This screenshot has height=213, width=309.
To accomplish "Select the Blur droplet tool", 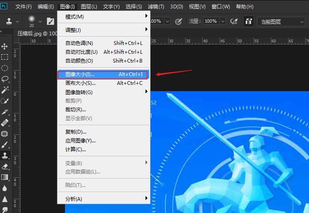I will click(x=5, y=188).
